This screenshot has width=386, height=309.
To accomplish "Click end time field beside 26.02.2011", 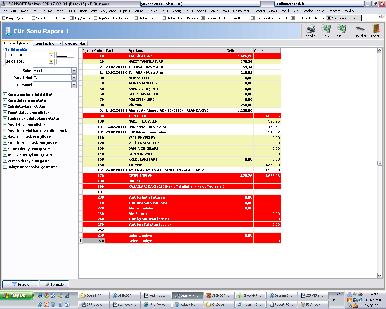I will pos(65,62).
